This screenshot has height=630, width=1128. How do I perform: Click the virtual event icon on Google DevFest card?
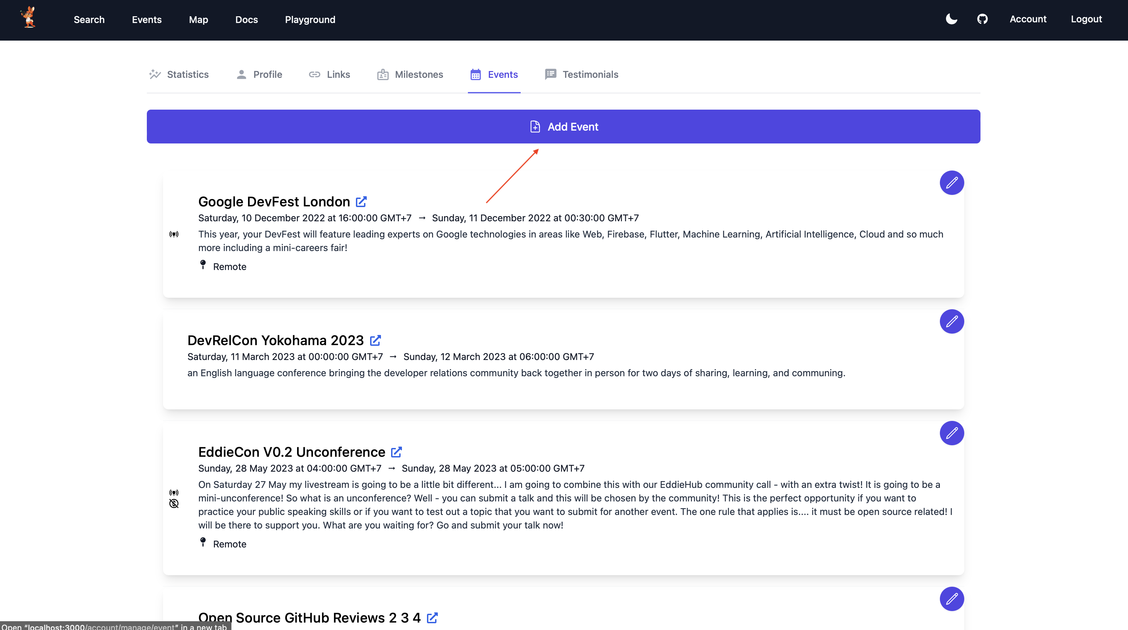(x=174, y=234)
